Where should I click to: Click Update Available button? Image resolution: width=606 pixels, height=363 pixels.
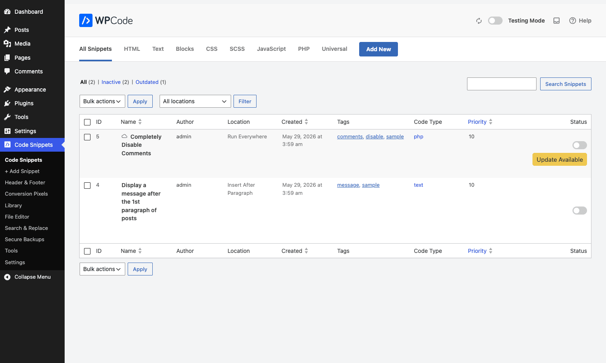pyautogui.click(x=560, y=159)
